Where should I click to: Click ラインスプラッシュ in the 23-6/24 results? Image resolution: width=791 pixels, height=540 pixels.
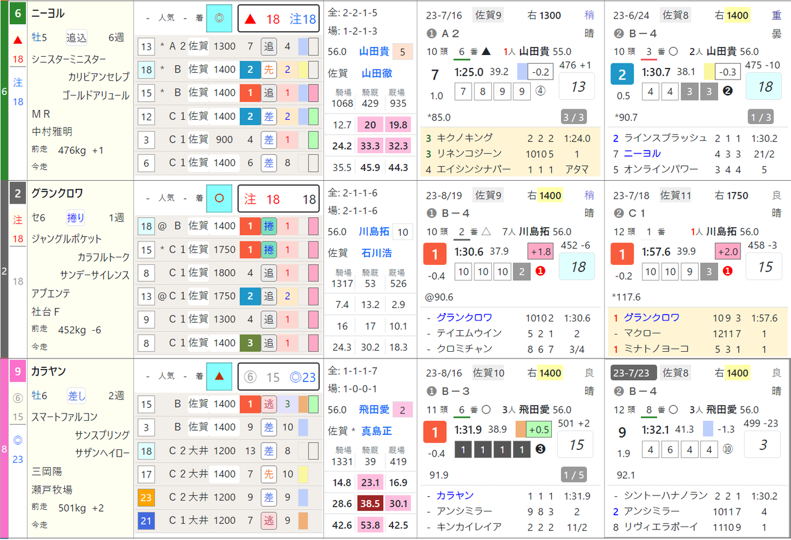[x=666, y=138]
